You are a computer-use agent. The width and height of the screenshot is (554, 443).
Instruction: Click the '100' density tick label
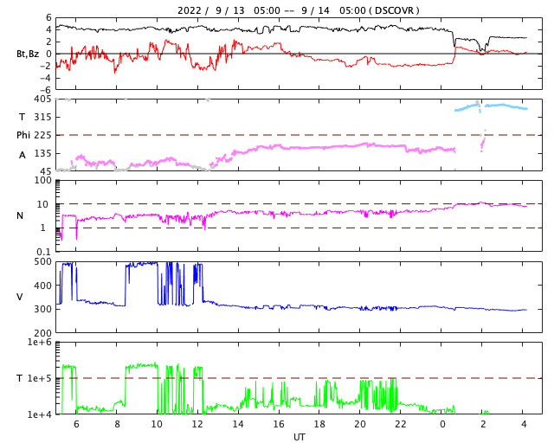[x=42, y=180]
